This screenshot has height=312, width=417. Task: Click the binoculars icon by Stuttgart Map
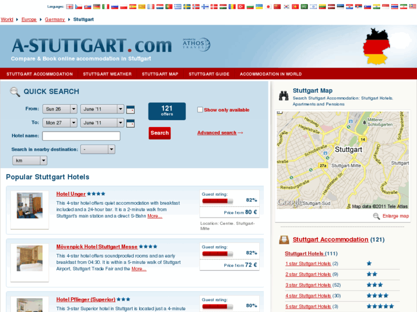(x=284, y=96)
